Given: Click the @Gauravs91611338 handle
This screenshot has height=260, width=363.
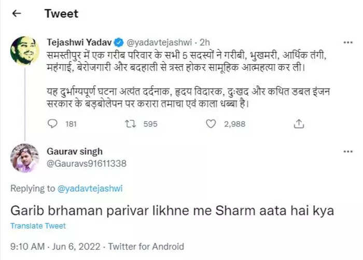Looking at the screenshot, I should (87, 164).
